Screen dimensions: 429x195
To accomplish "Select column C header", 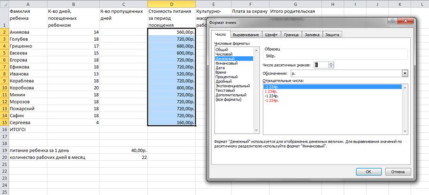I will coord(123,4).
